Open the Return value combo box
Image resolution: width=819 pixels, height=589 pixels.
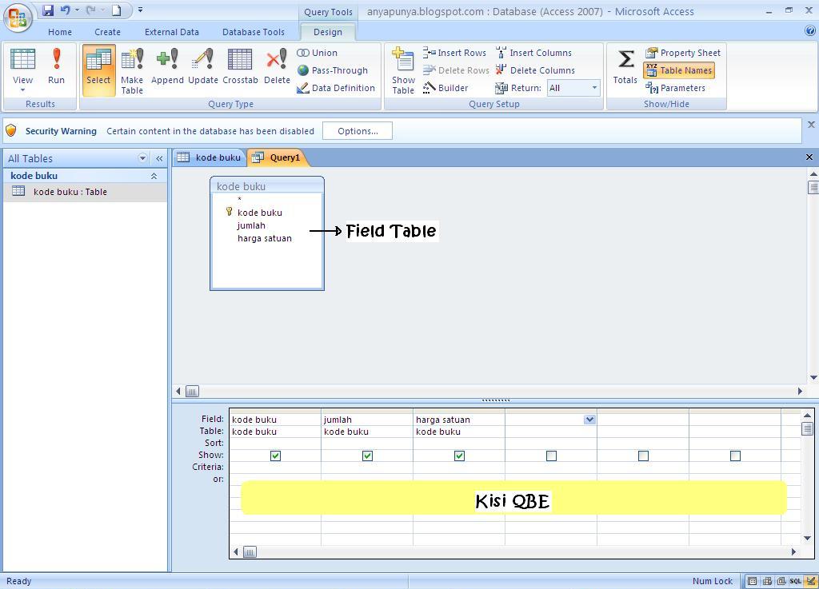coord(573,88)
